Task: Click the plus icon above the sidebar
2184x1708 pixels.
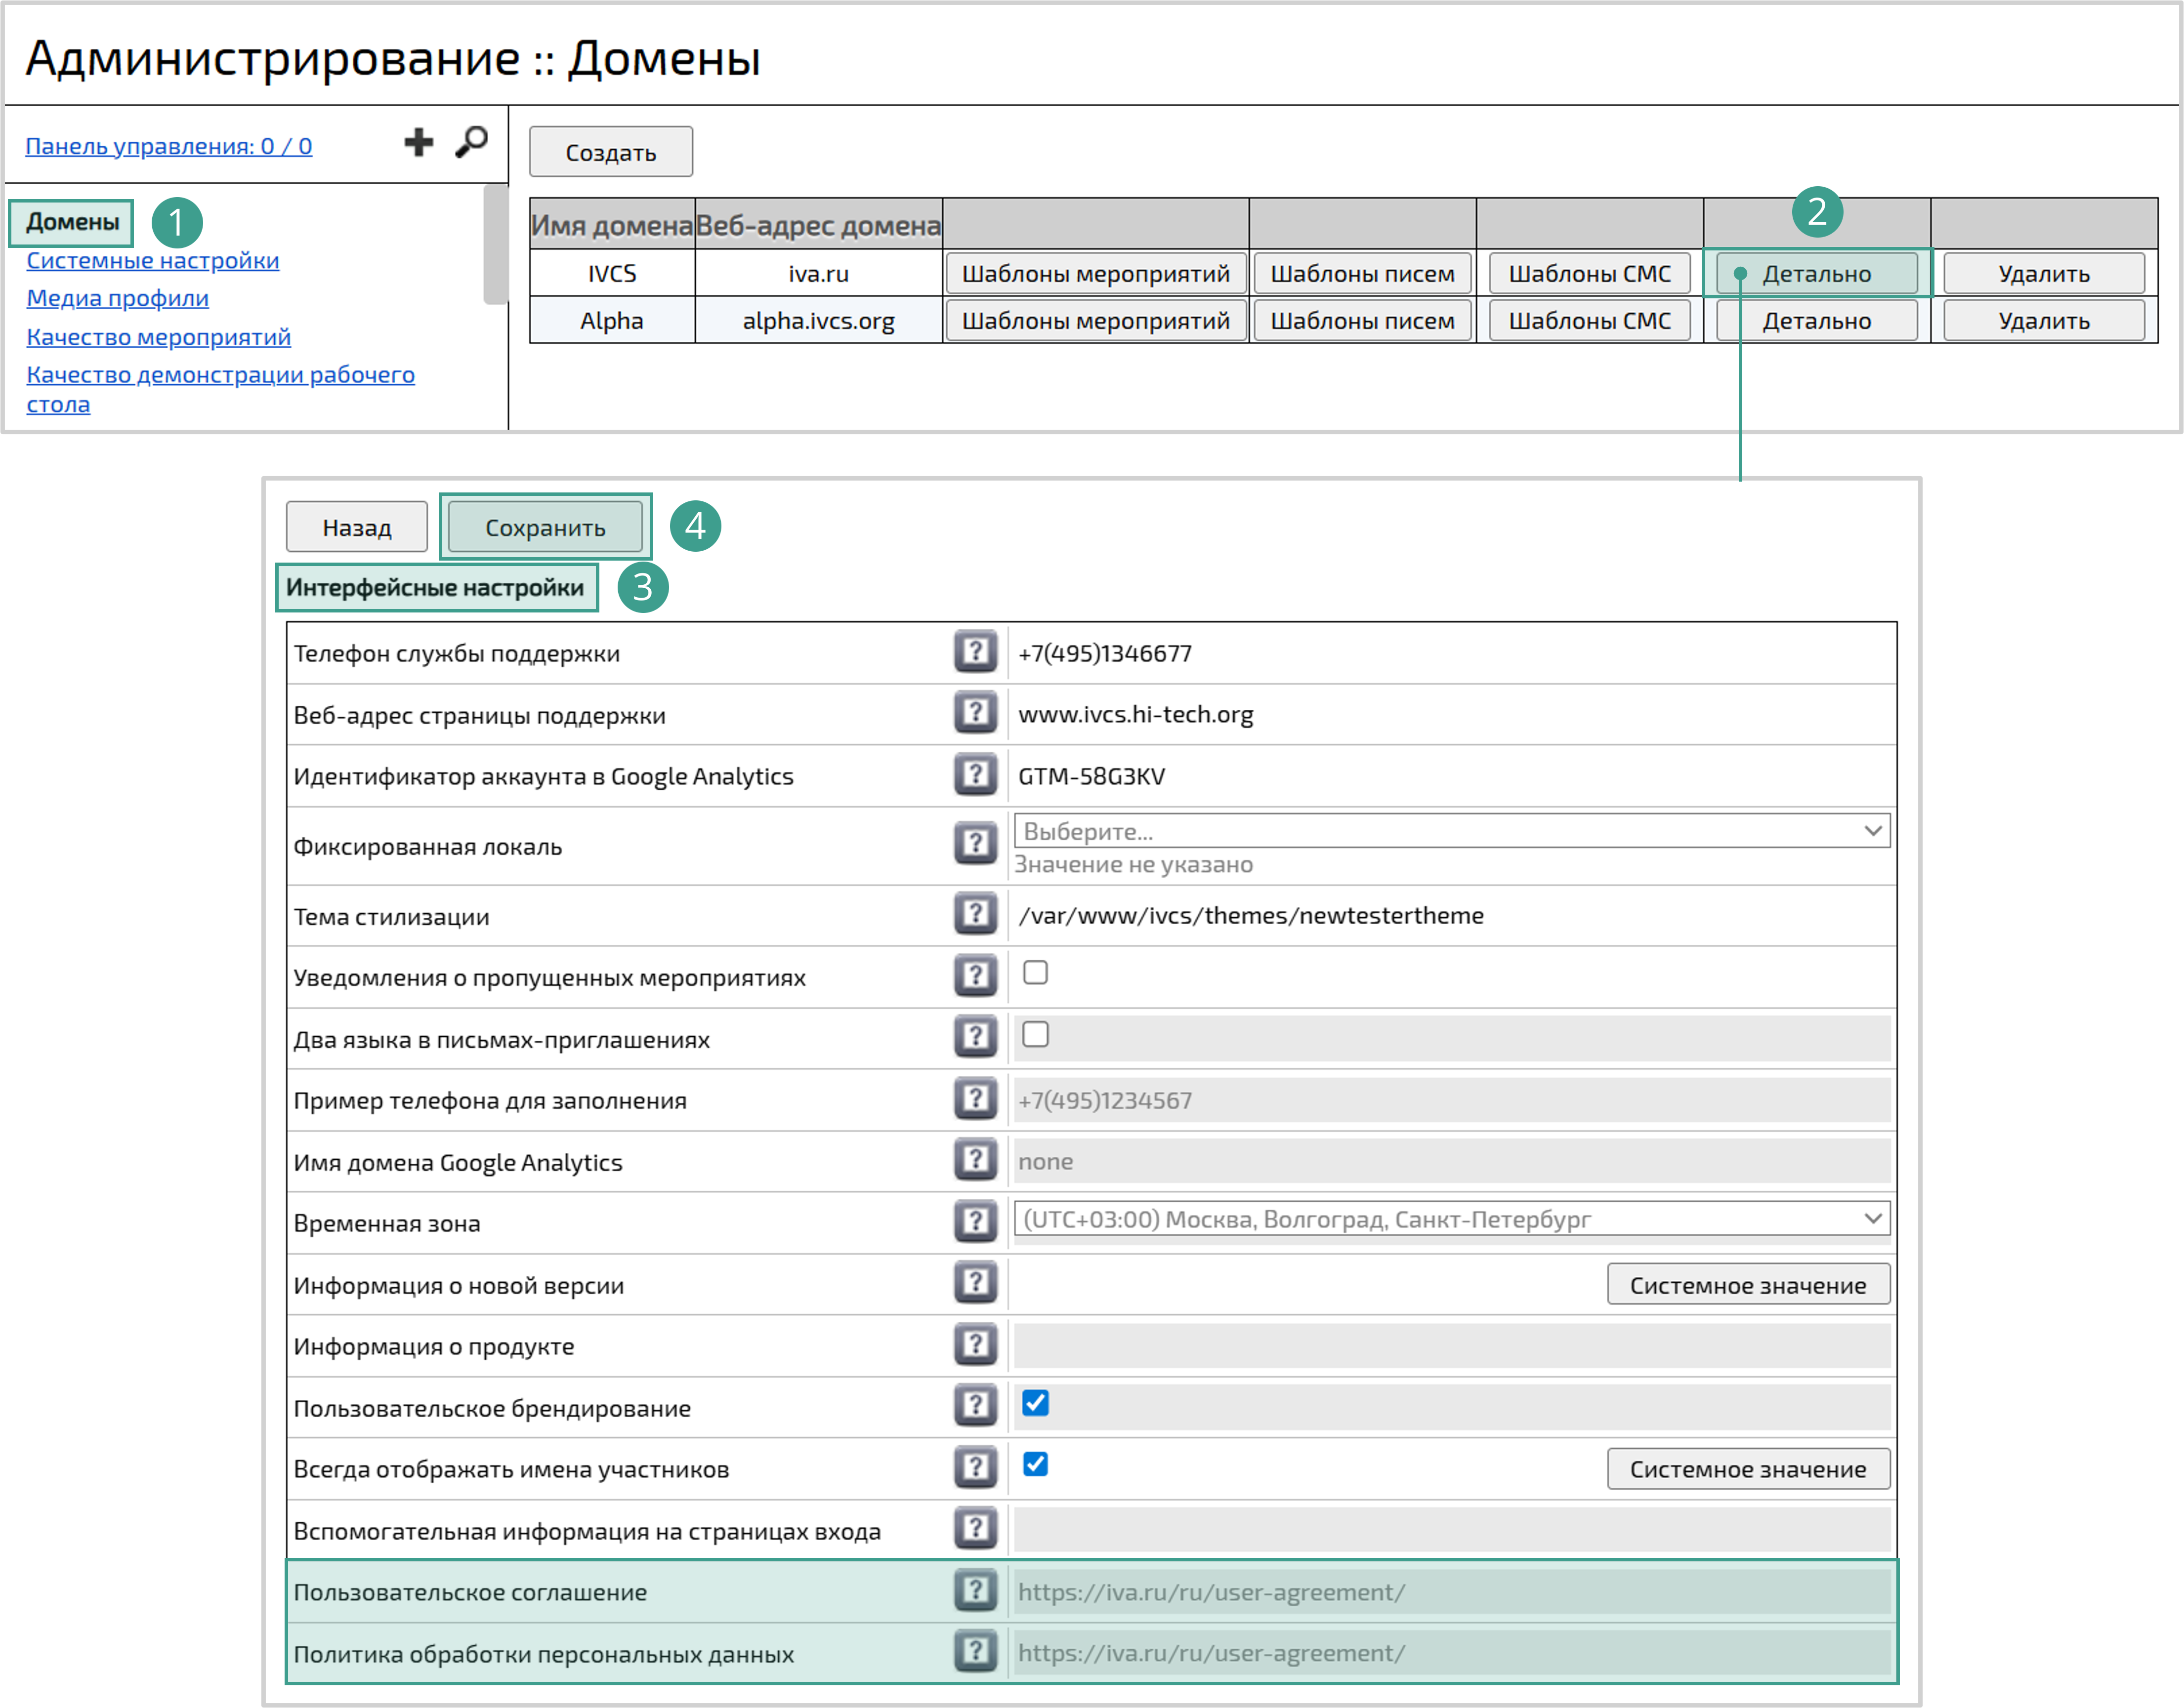Action: 419,143
